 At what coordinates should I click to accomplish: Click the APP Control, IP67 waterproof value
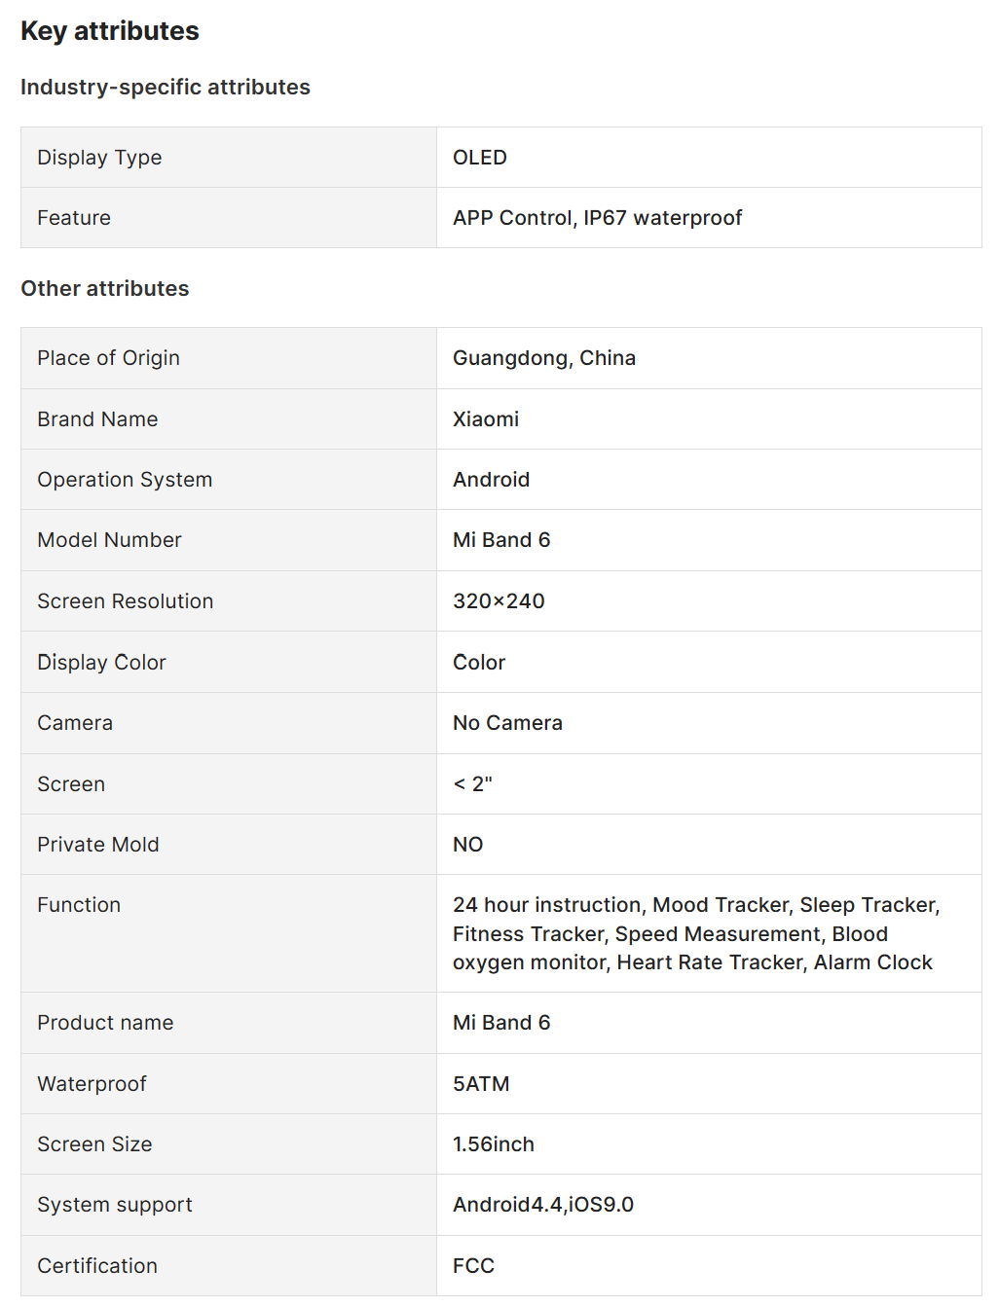[597, 218]
